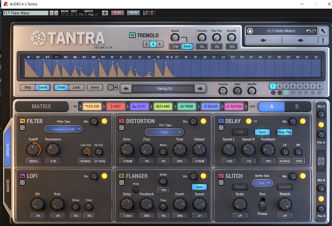Switch to the MASTER side tab
332x226 pixels.
8,185
